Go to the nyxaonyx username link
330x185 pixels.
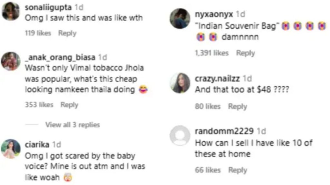(x=214, y=14)
